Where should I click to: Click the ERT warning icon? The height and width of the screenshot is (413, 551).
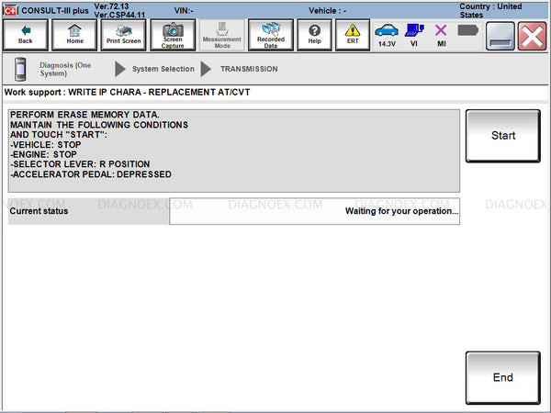352,34
